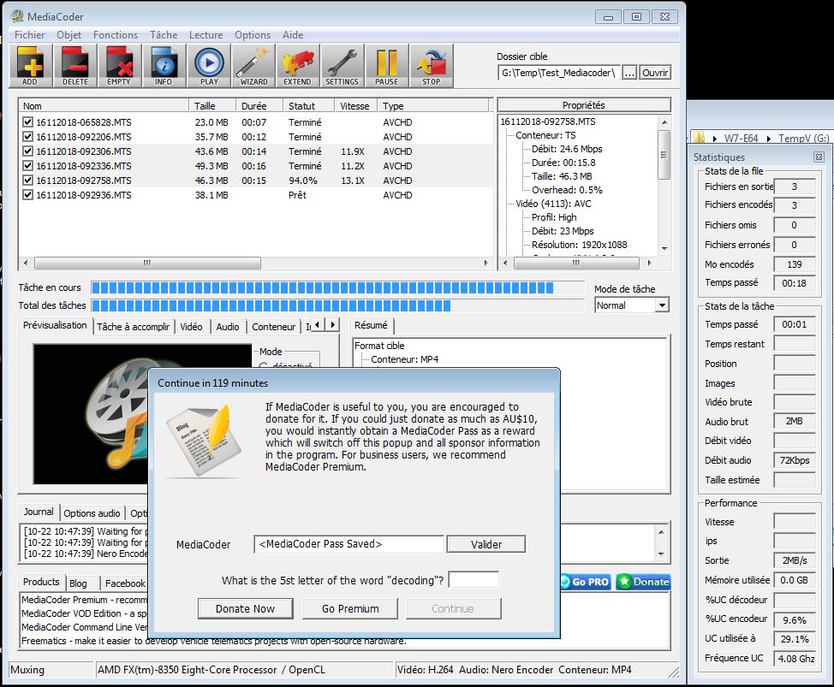Click the captcha answer input field

tap(474, 580)
